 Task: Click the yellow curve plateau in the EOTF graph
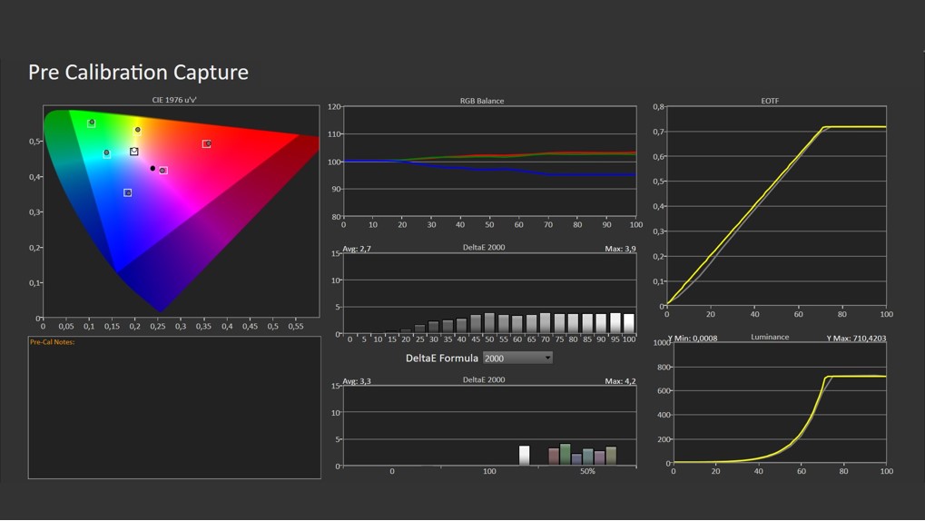point(853,127)
